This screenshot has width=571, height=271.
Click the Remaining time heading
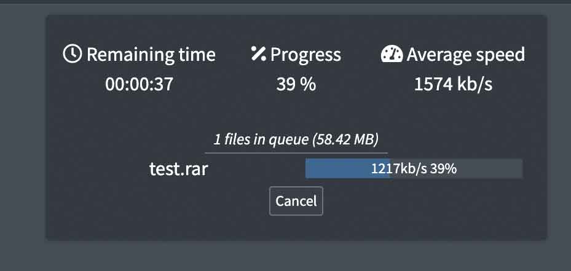coord(151,54)
